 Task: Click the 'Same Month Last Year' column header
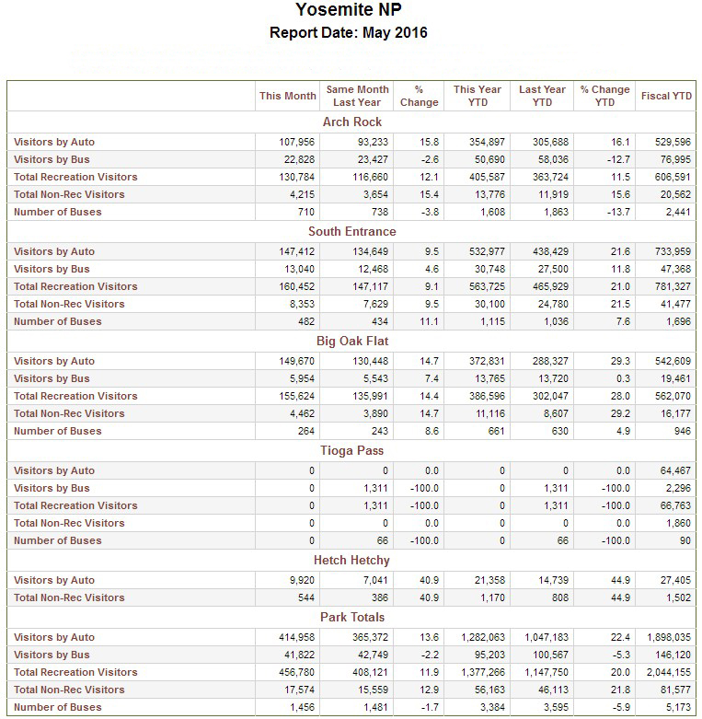[357, 96]
